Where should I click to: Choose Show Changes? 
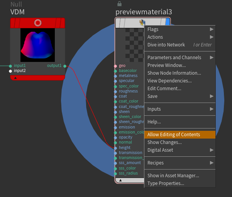point(180,142)
